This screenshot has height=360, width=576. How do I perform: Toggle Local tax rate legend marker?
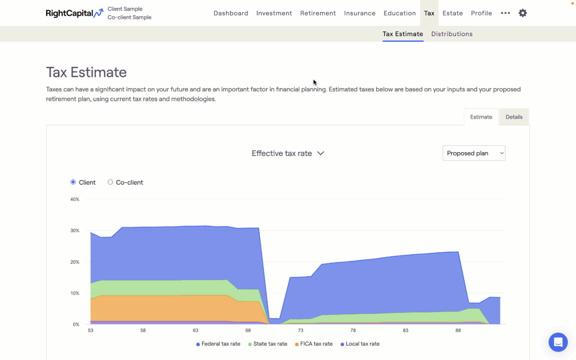(x=343, y=344)
